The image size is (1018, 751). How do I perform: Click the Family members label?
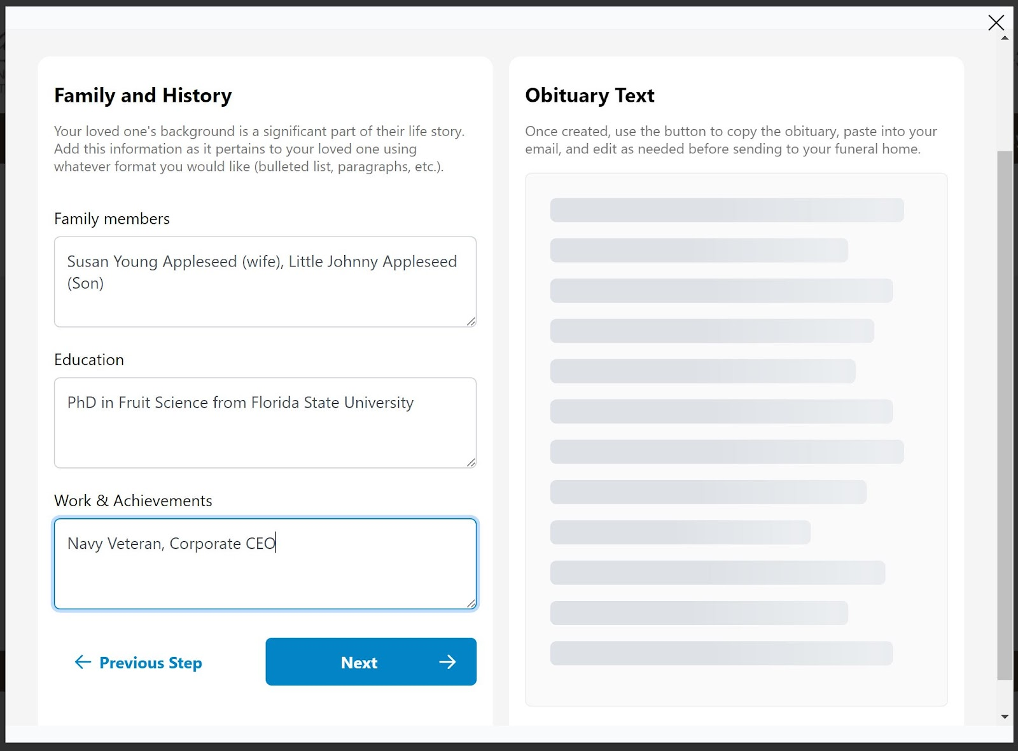pyautogui.click(x=112, y=219)
